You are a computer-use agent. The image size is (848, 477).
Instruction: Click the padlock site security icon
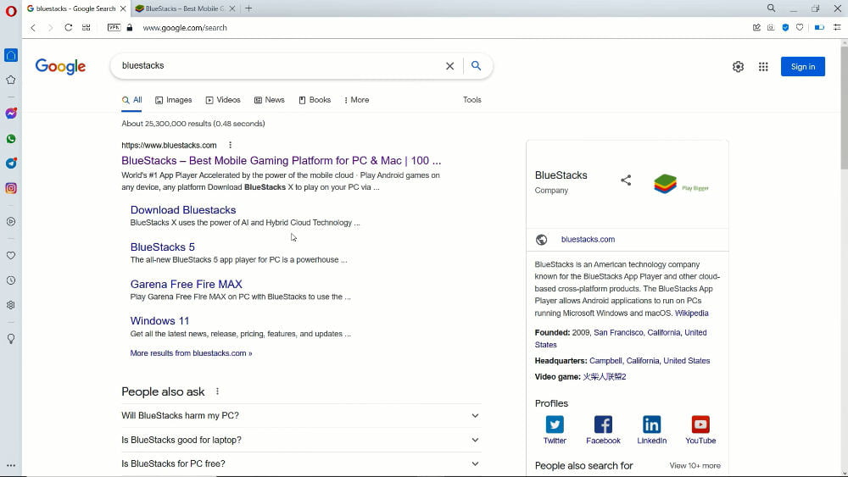tap(129, 28)
